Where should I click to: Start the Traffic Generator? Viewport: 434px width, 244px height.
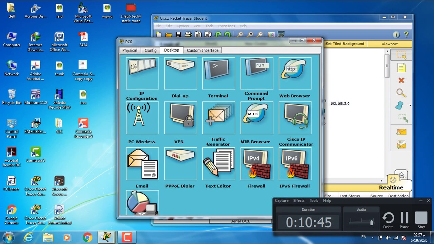point(219,118)
